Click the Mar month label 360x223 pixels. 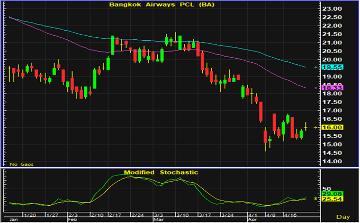pyautogui.click(x=159, y=219)
